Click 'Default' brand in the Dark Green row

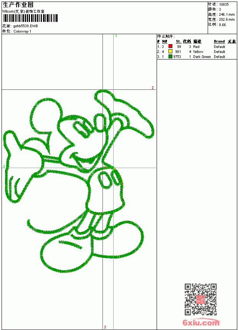220,57
